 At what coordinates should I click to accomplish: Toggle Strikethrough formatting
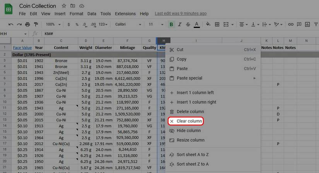(x=188, y=24)
